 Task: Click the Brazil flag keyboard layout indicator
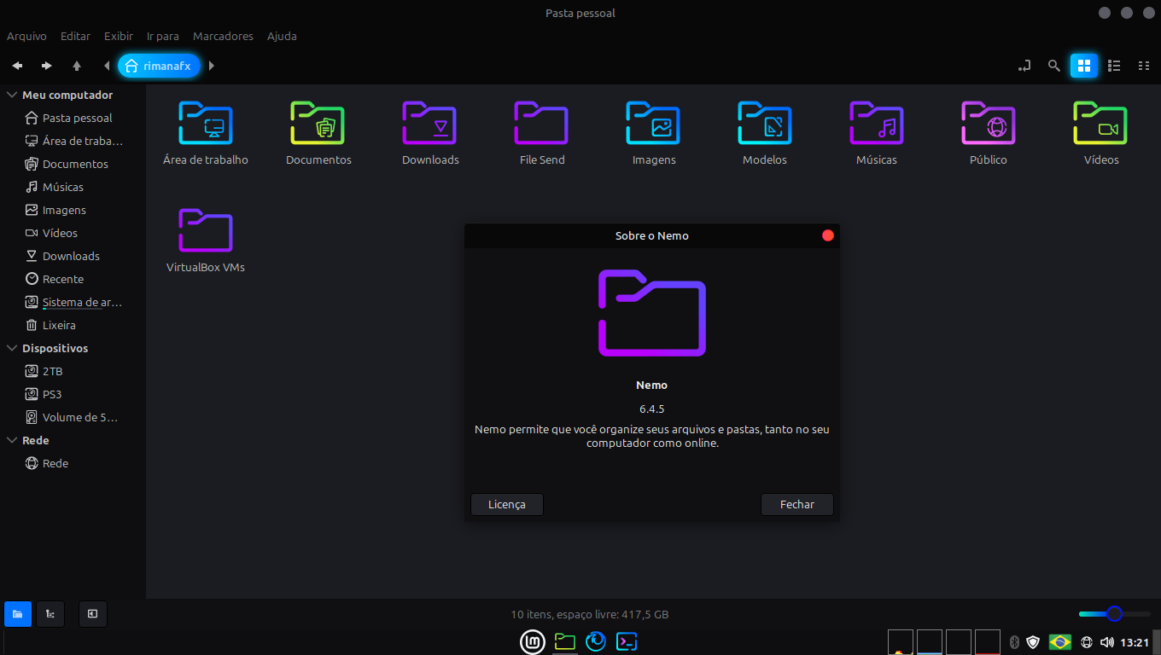[x=1060, y=642]
